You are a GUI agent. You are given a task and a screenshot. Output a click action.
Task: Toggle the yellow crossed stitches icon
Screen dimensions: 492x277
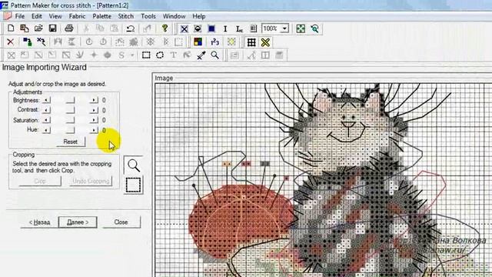point(265,42)
